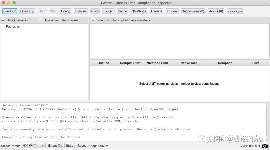270x150 pixels.
Task: Open the Config dialog
Action: tap(65, 11)
